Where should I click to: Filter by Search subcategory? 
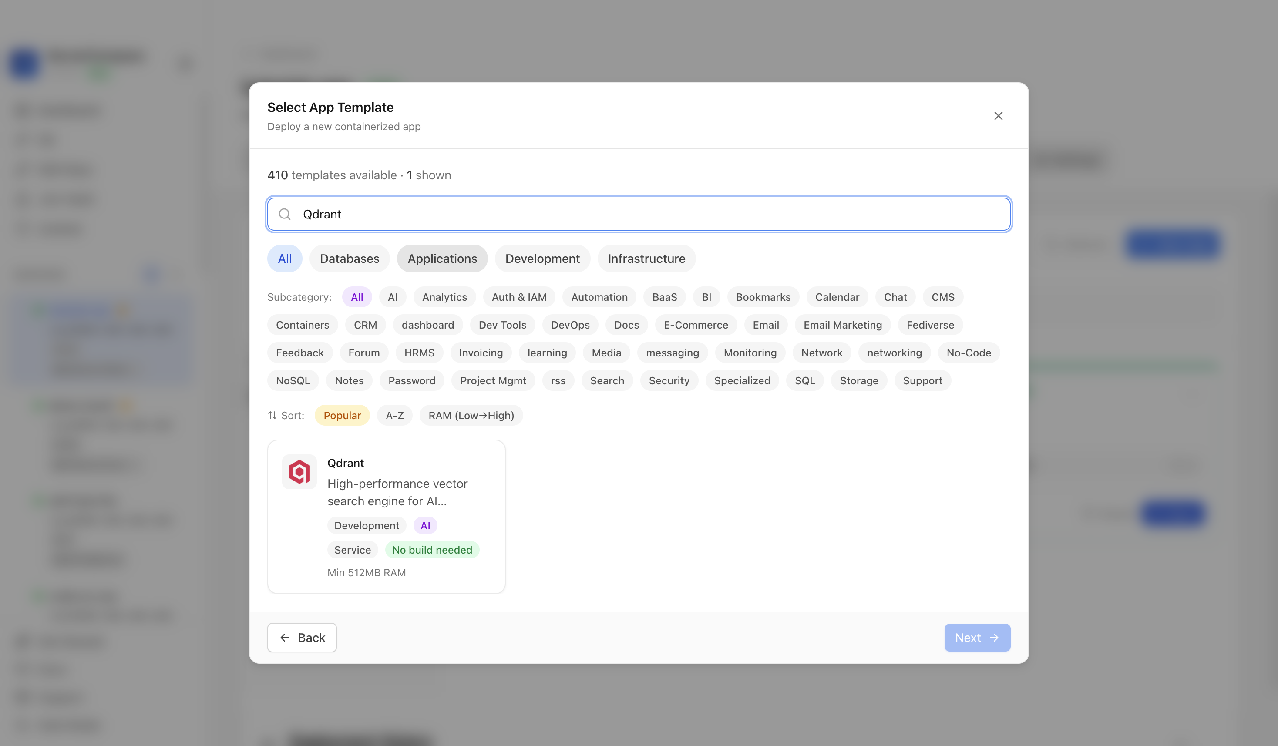click(607, 381)
